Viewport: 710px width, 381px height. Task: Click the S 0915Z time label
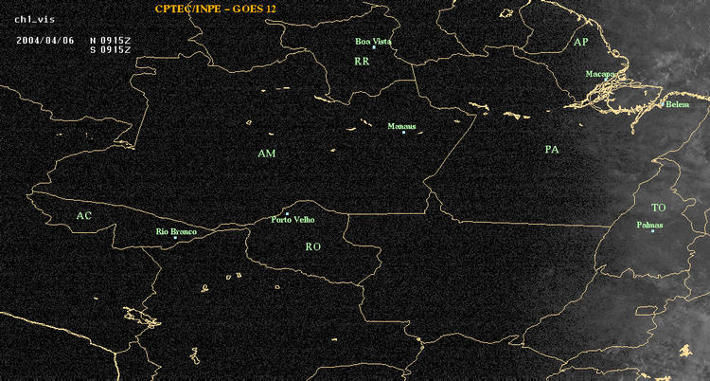111,49
